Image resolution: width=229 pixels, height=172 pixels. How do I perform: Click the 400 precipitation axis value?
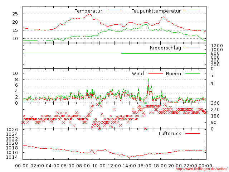pos(215,61)
